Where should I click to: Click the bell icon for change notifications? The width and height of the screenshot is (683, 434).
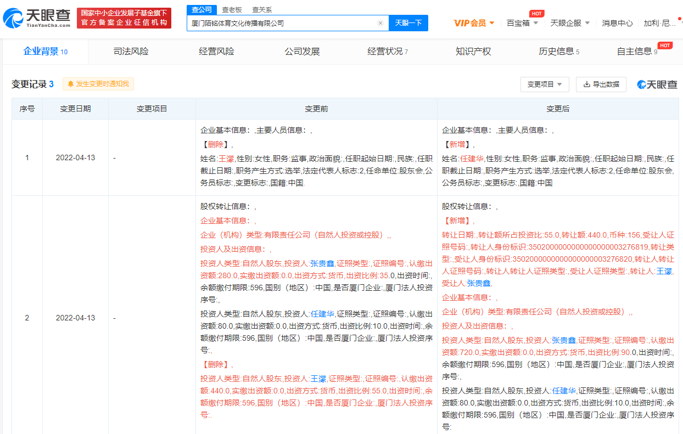coord(71,84)
